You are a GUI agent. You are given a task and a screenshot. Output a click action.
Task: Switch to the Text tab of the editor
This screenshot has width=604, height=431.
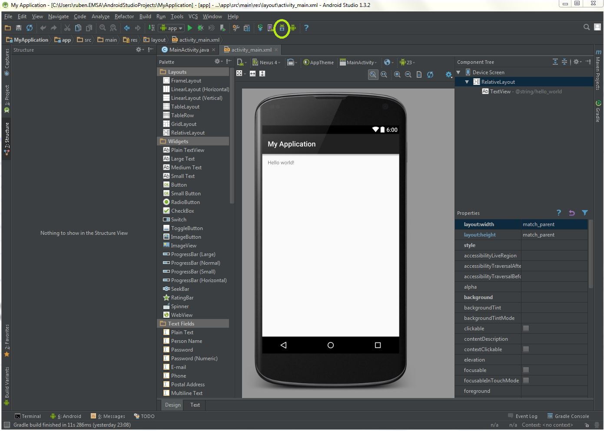tap(194, 405)
